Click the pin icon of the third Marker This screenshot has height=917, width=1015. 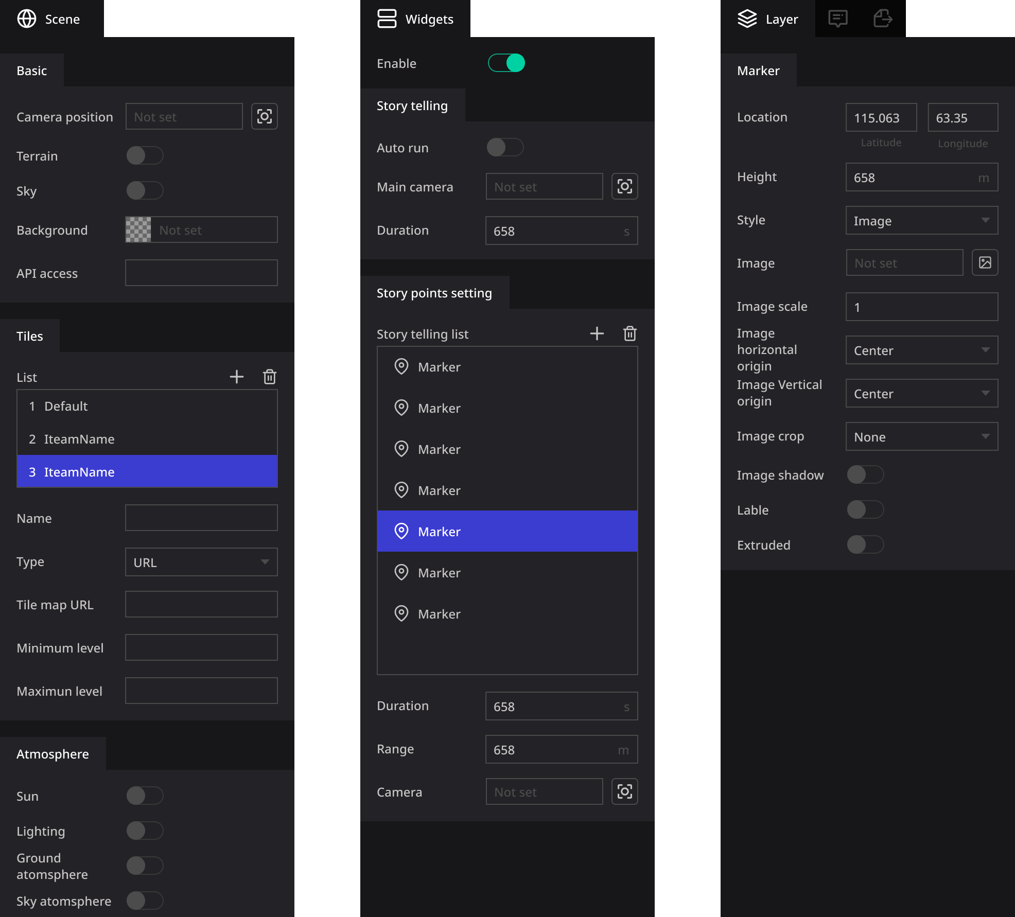pos(401,449)
